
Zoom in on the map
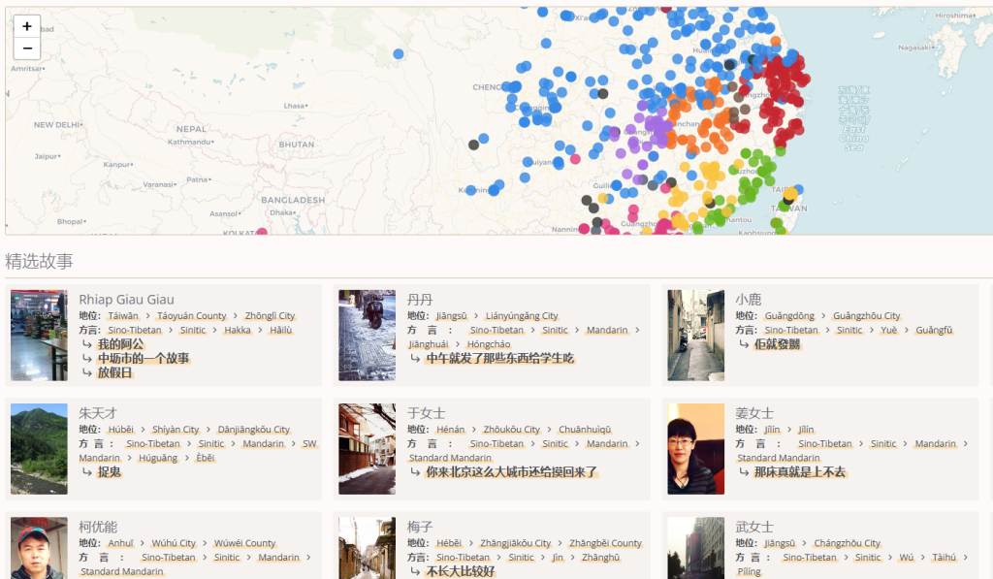tap(26, 26)
